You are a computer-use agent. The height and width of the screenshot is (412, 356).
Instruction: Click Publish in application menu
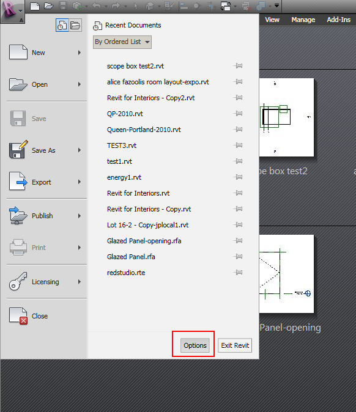click(x=45, y=216)
